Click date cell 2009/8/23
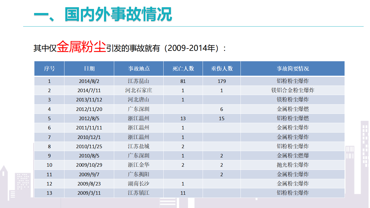This screenshot has height=208, width=370. [x=89, y=184]
